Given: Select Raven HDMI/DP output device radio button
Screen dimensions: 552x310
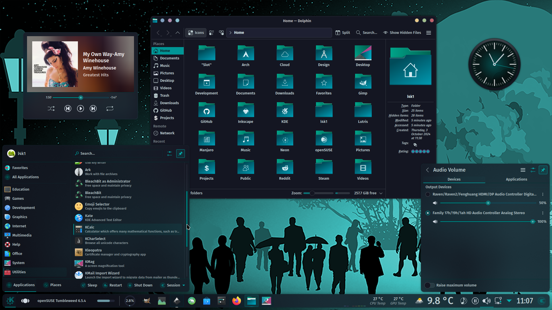Looking at the screenshot, I should (x=428, y=194).
